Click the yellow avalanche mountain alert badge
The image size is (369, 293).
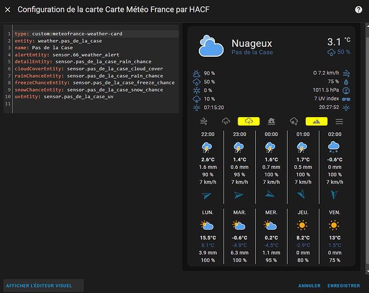click(x=317, y=121)
